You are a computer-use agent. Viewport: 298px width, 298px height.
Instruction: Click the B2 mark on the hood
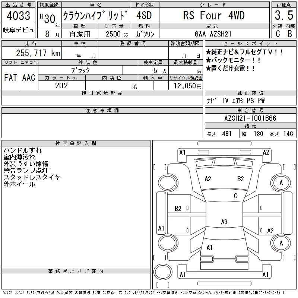pyautogui.click(x=240, y=179)
